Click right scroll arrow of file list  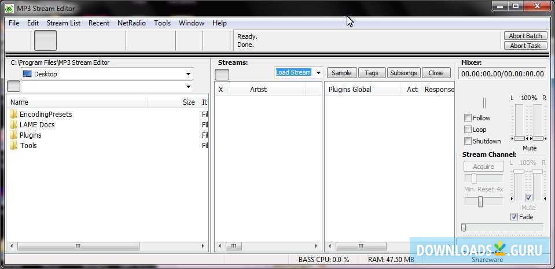point(203,246)
